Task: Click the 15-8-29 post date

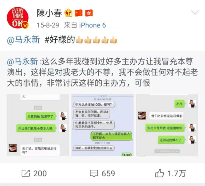Action: (x=48, y=25)
